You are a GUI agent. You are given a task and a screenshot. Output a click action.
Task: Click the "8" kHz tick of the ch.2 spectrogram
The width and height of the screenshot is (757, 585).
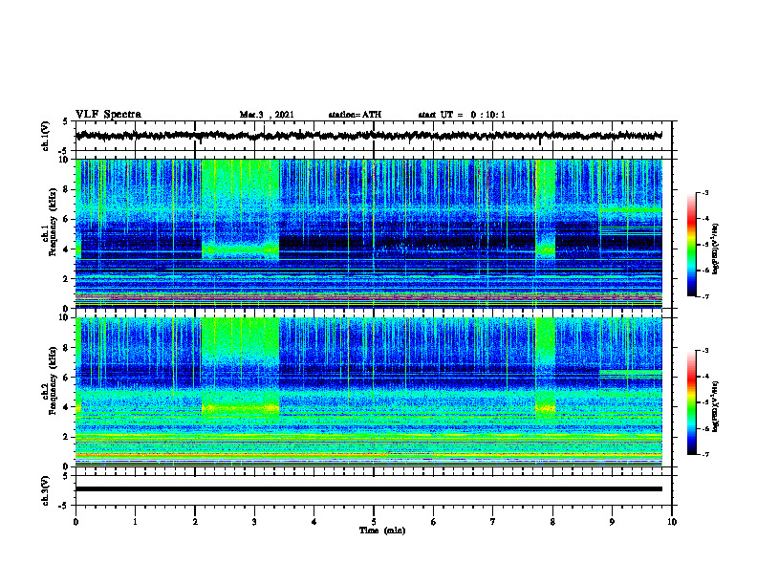pos(66,348)
